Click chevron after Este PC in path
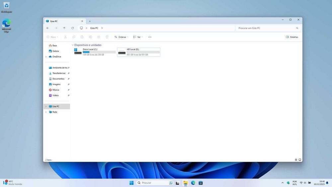 [102, 28]
